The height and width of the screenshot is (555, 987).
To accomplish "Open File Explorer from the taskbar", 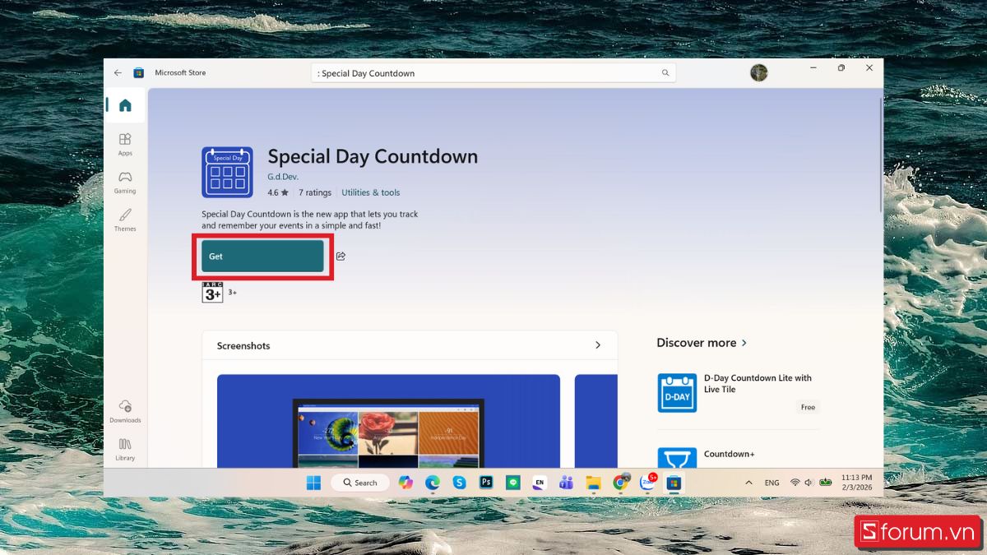I will point(593,483).
